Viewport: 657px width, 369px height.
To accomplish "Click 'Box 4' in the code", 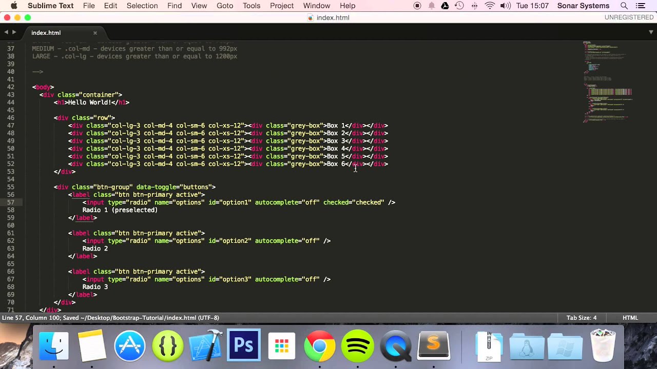I will pos(336,149).
